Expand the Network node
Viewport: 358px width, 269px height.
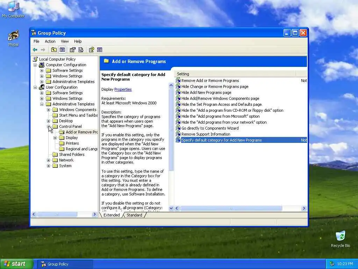(48, 160)
